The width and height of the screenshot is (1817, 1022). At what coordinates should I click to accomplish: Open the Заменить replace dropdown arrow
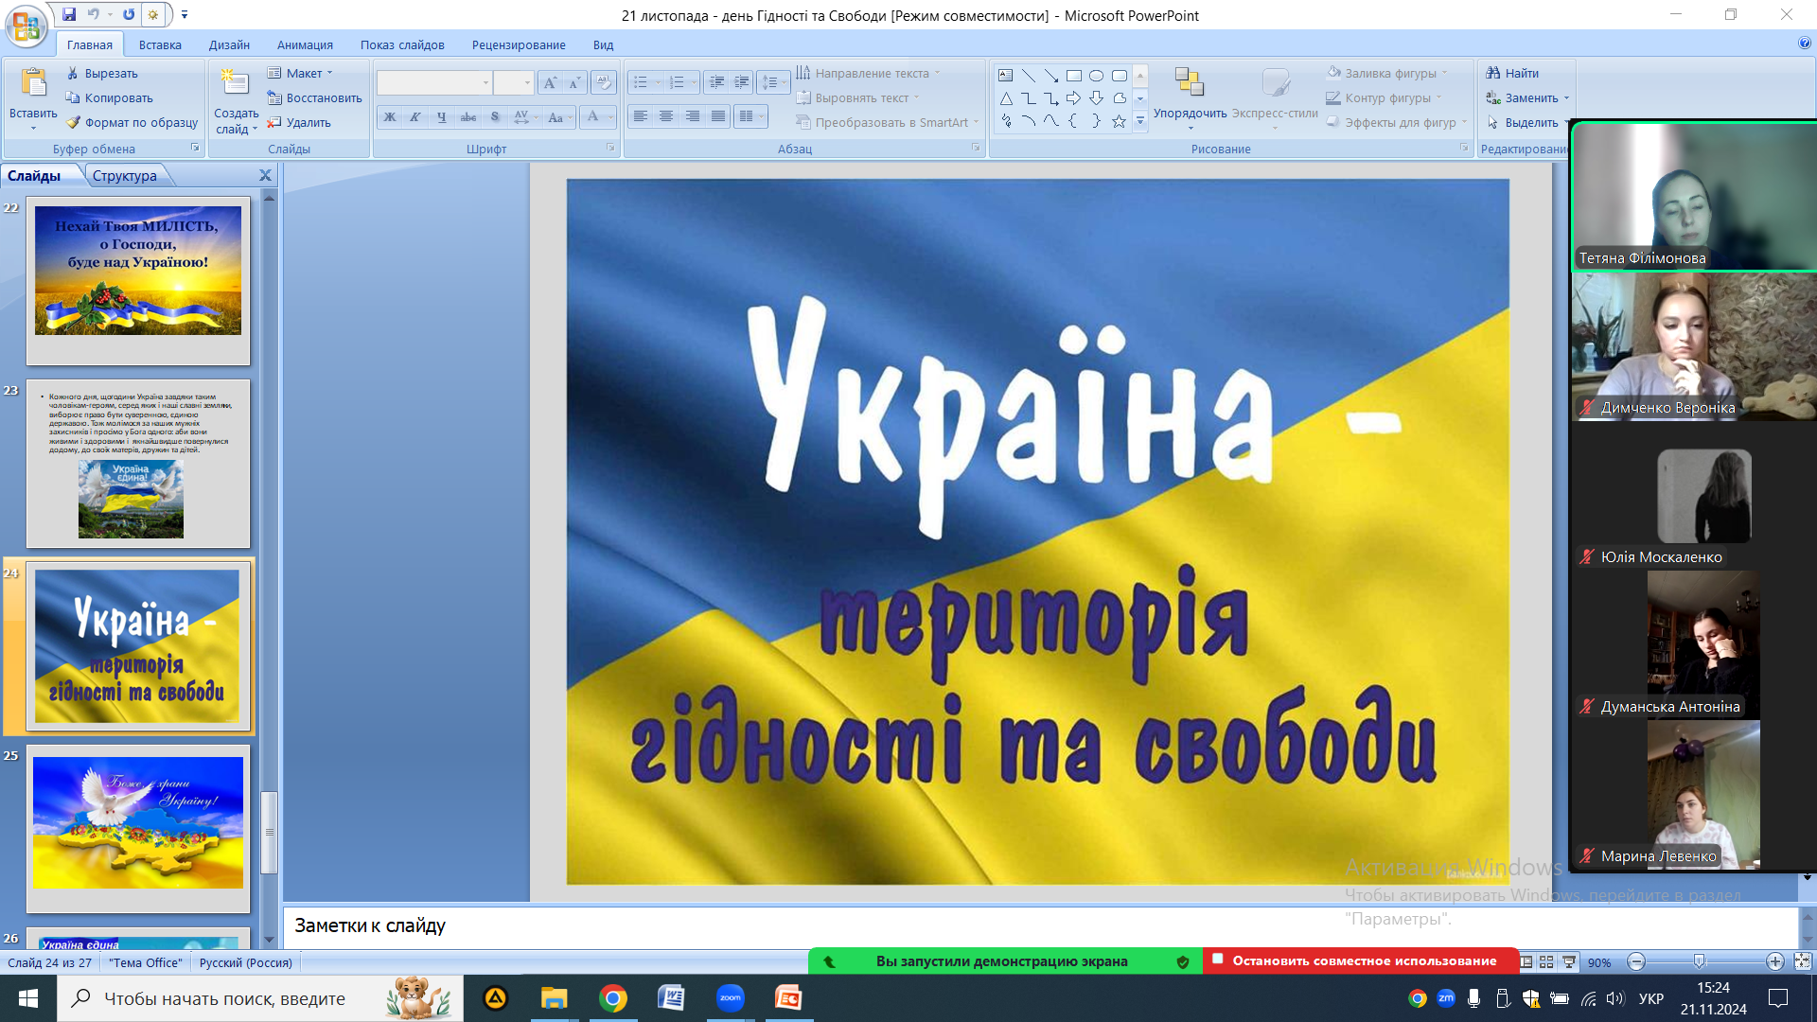tap(1566, 98)
